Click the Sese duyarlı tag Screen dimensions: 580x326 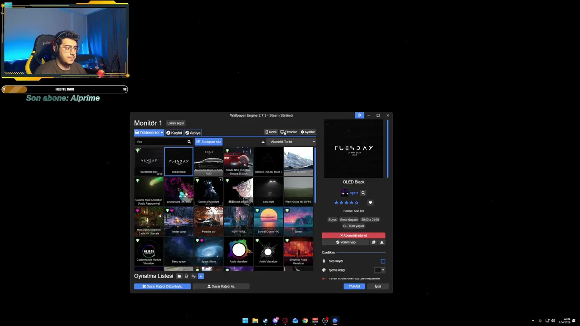point(349,220)
